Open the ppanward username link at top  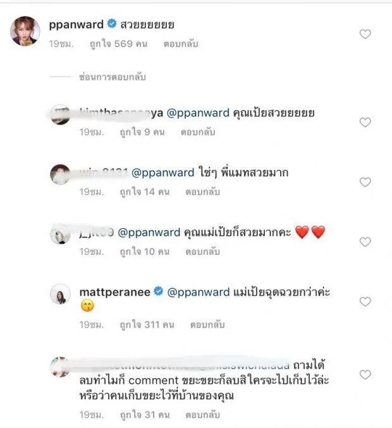[x=76, y=24]
